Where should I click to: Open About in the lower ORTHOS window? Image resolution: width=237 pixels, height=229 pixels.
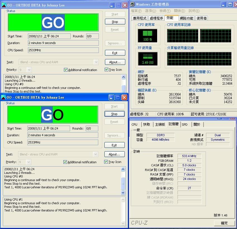pyautogui.click(x=114, y=154)
